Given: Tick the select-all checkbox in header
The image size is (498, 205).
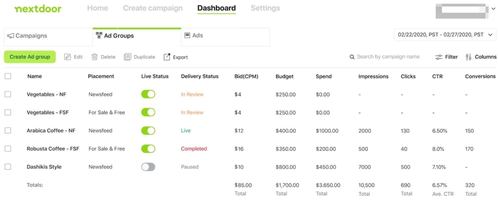Looking at the screenshot, I should click(x=8, y=76).
